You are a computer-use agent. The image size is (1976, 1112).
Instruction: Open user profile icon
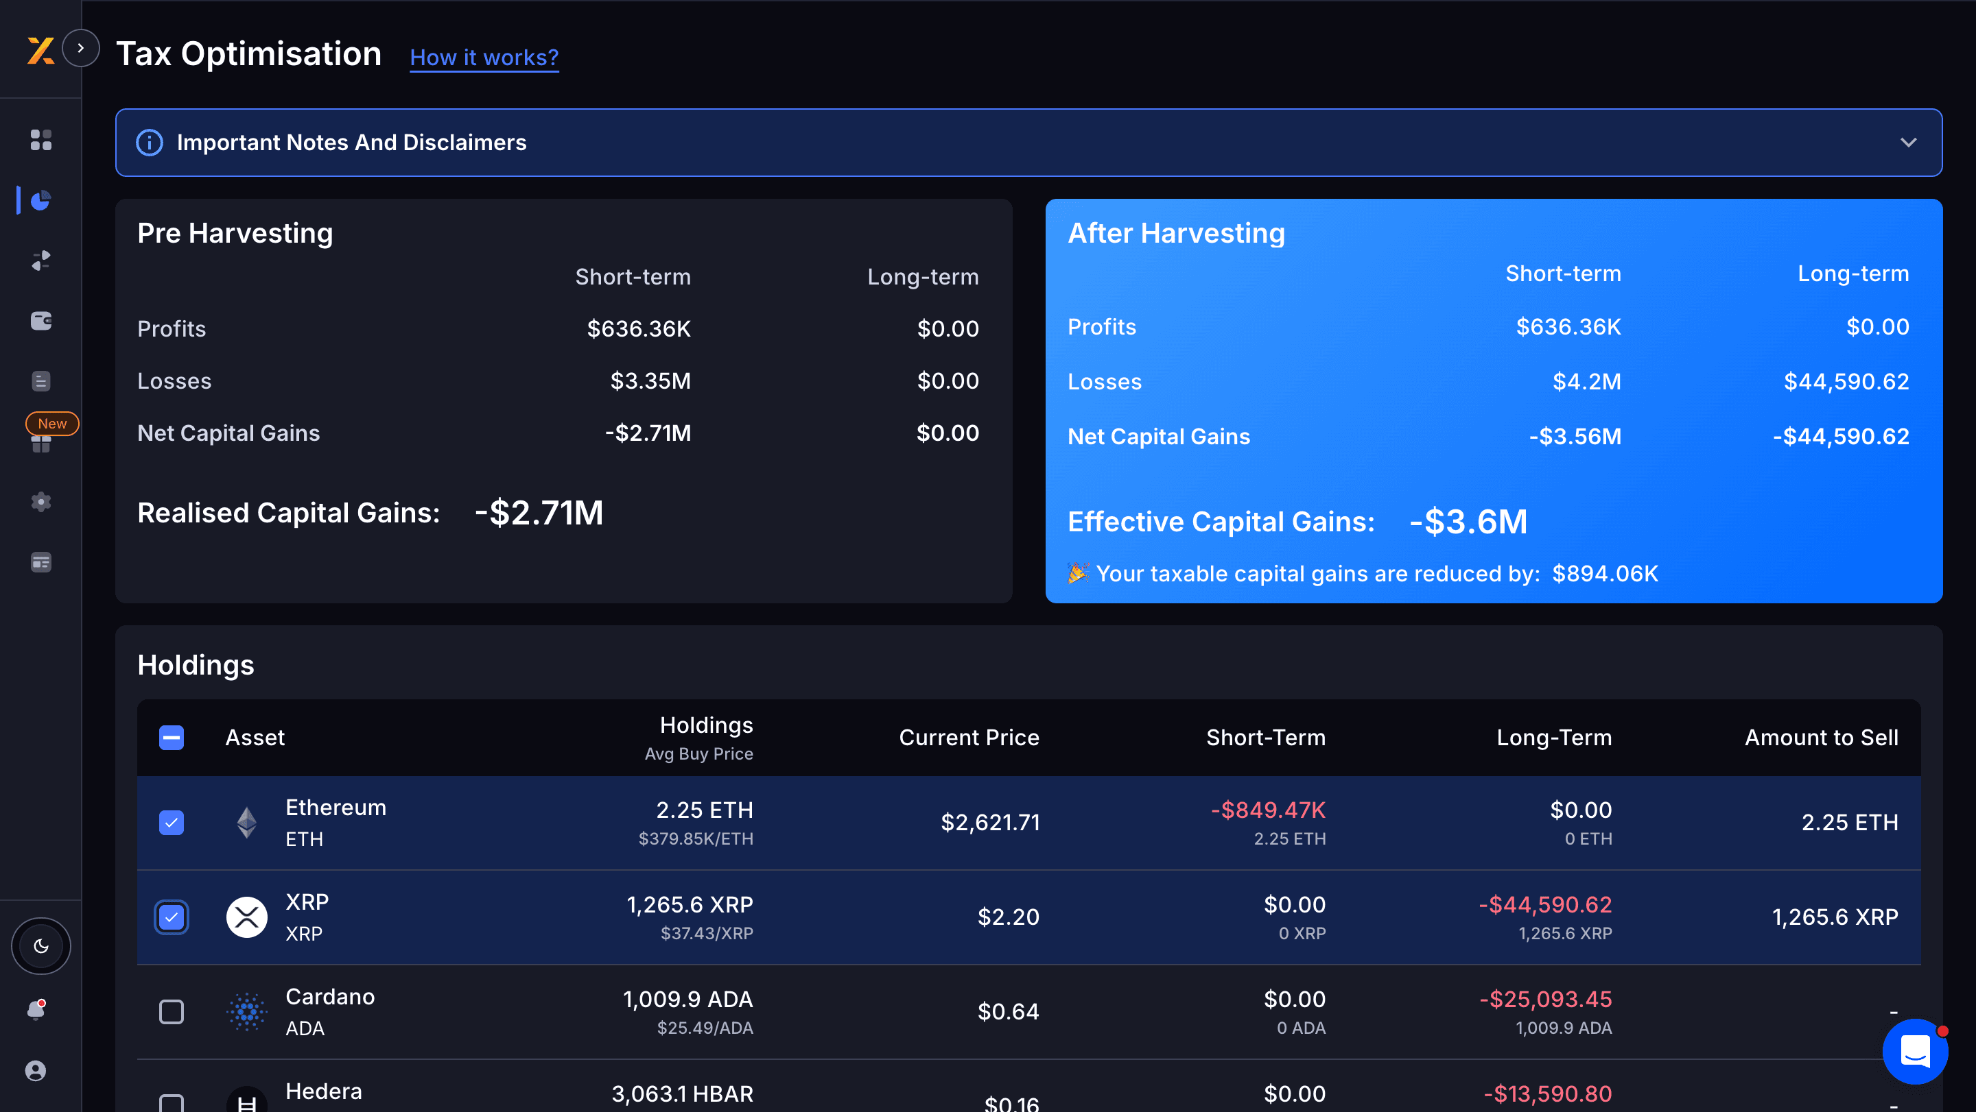[36, 1071]
